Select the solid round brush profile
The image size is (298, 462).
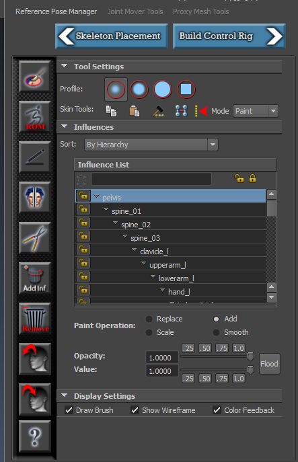(162, 89)
